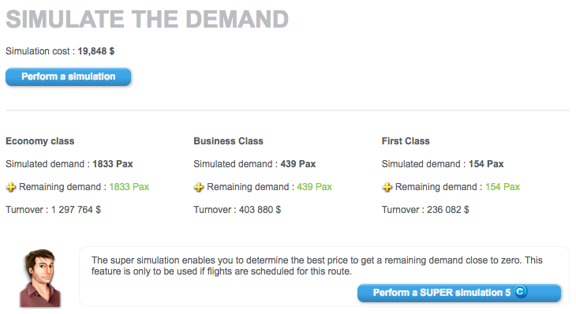Screen dimensions: 576x314
Task: Select the green 154 Pax remaining value
Action: coord(503,187)
